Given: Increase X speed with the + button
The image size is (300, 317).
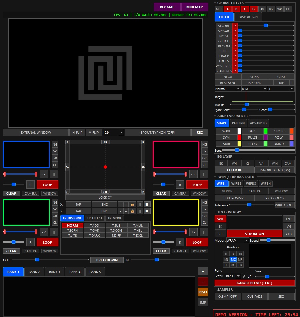Looking at the screenshot, I should point(126,205).
